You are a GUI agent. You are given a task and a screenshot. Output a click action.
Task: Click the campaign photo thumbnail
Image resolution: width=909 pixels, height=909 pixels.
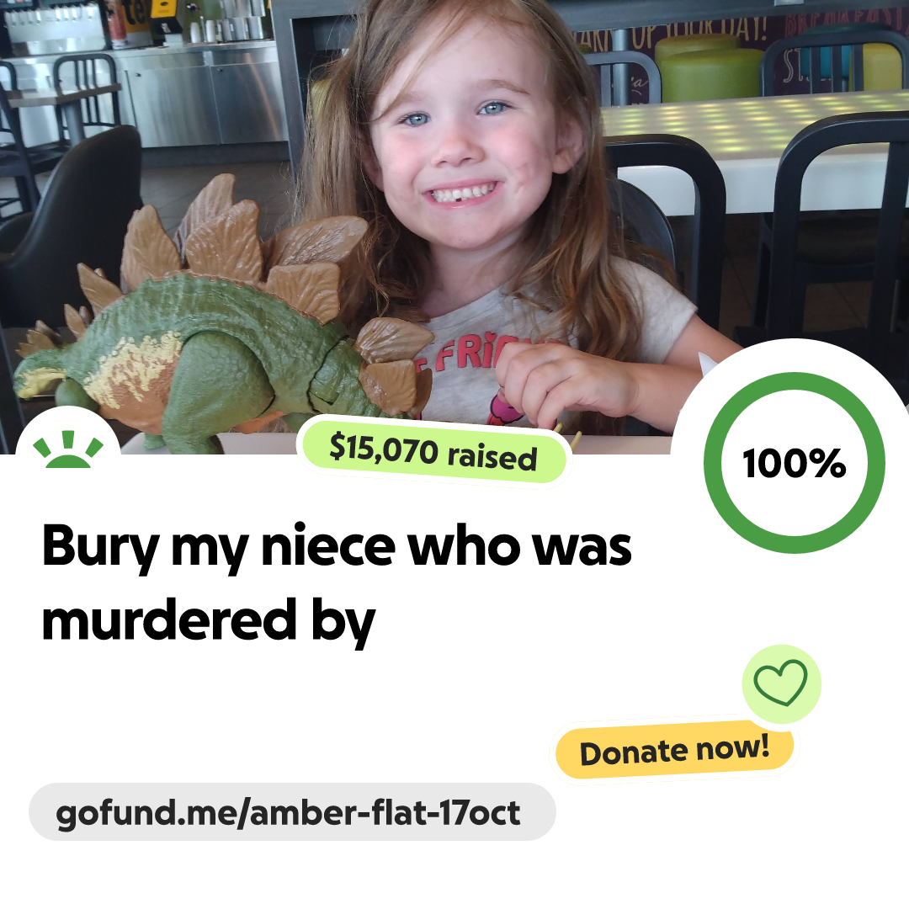[454, 226]
